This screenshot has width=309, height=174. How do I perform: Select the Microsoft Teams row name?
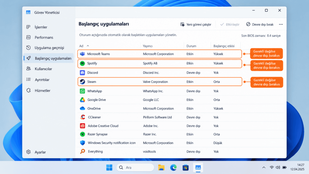click(99, 54)
